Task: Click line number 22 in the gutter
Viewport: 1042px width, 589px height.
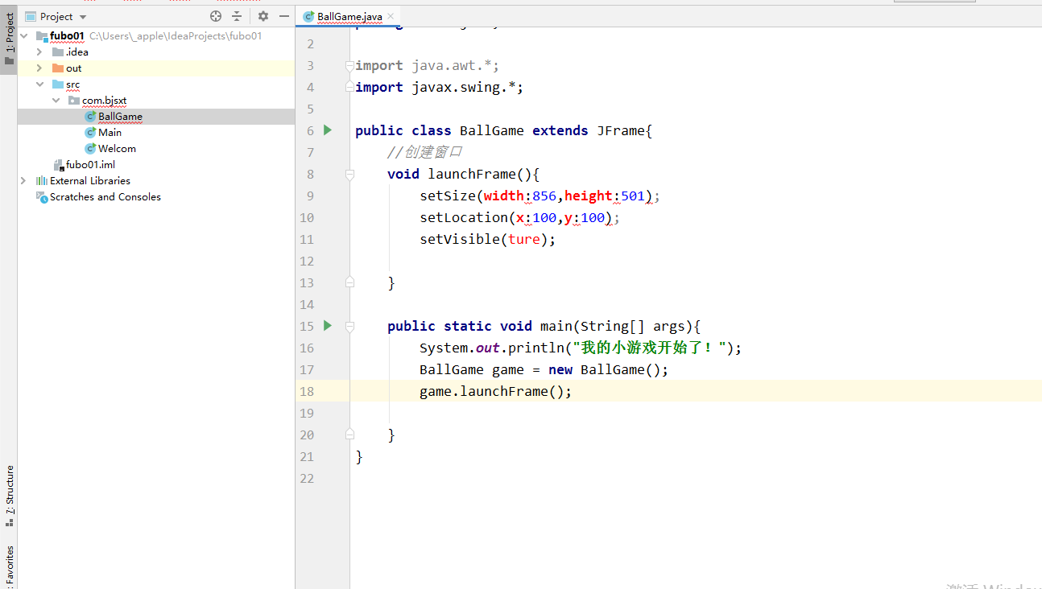Action: [x=306, y=478]
